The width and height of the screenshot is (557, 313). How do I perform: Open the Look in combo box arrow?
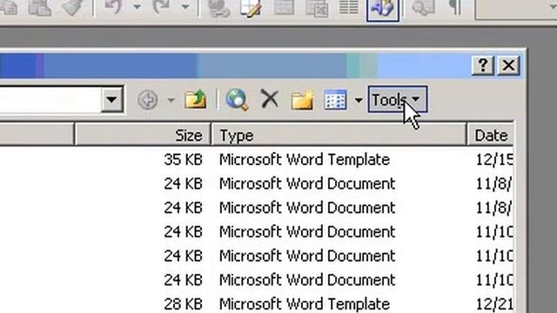pyautogui.click(x=112, y=99)
